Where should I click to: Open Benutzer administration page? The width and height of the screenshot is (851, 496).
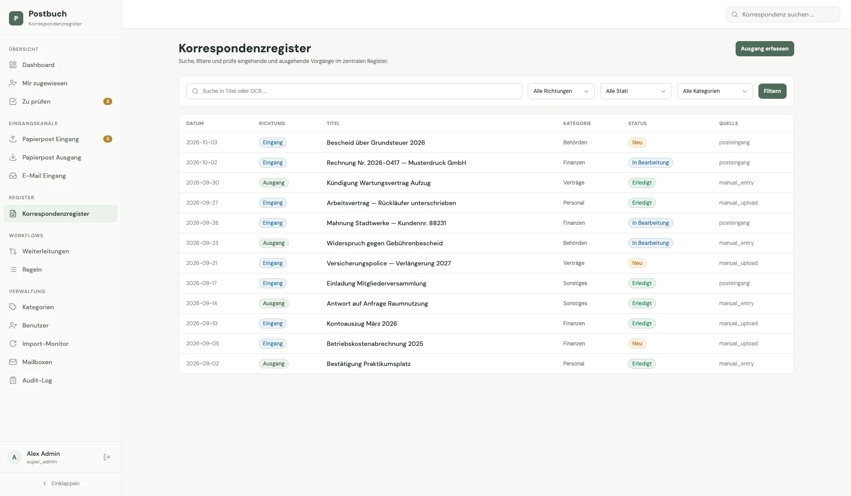(x=60, y=325)
